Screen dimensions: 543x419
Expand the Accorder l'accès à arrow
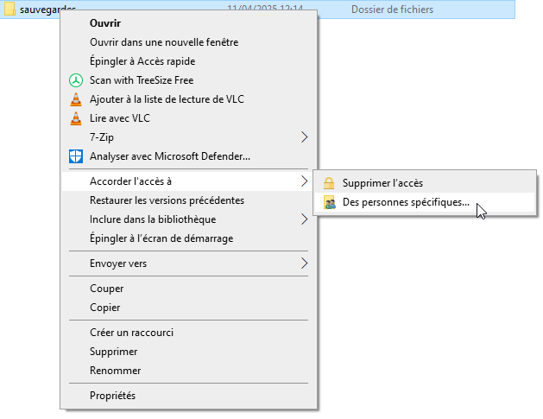coord(305,181)
